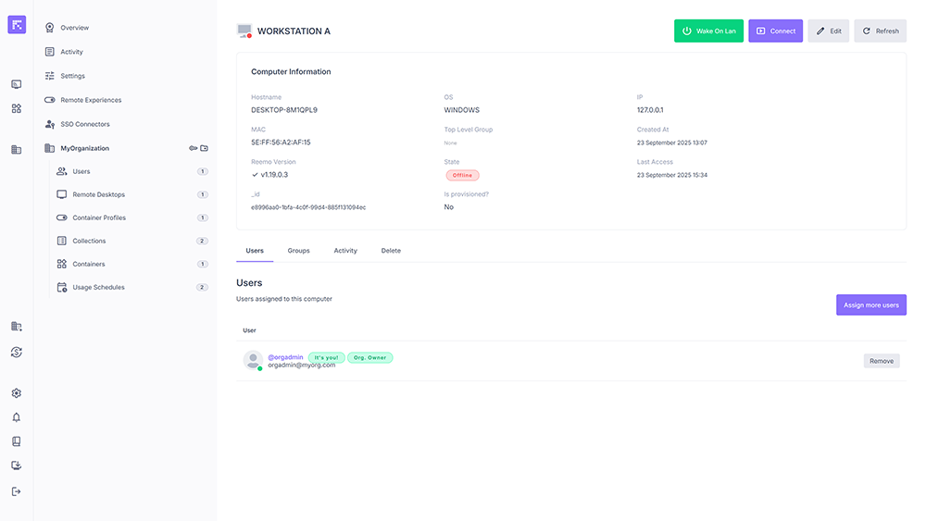Collapse the MyOrganization tree node
This screenshot has height=521, width=926.
coord(84,148)
